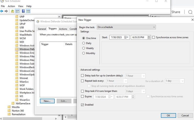Toggle the Show/Hide Action Pane icon
Image resolution: width=194 pixels, height=120 pixels.
pos(28,11)
